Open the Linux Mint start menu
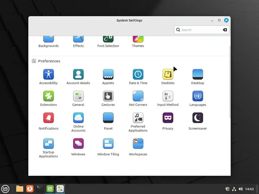Screen dimensions: 259x194 pyautogui.click(x=5, y=189)
